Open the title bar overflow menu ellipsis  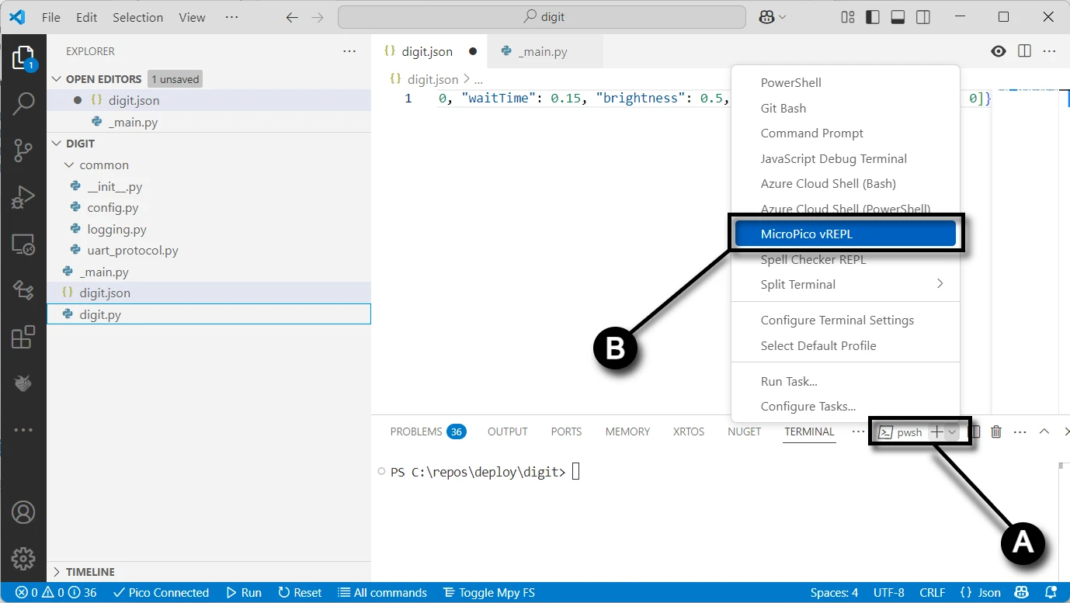(x=231, y=17)
